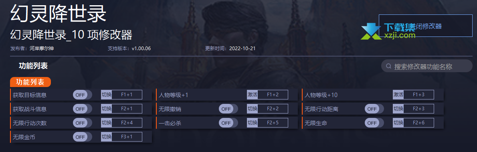Turn on 无限撤销 toggle
The height and width of the screenshot is (152, 477).
(x=228, y=109)
